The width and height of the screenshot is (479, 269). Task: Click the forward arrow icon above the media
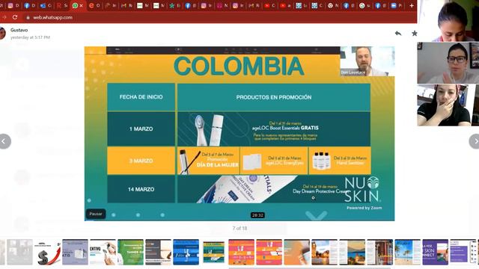pos(398,33)
